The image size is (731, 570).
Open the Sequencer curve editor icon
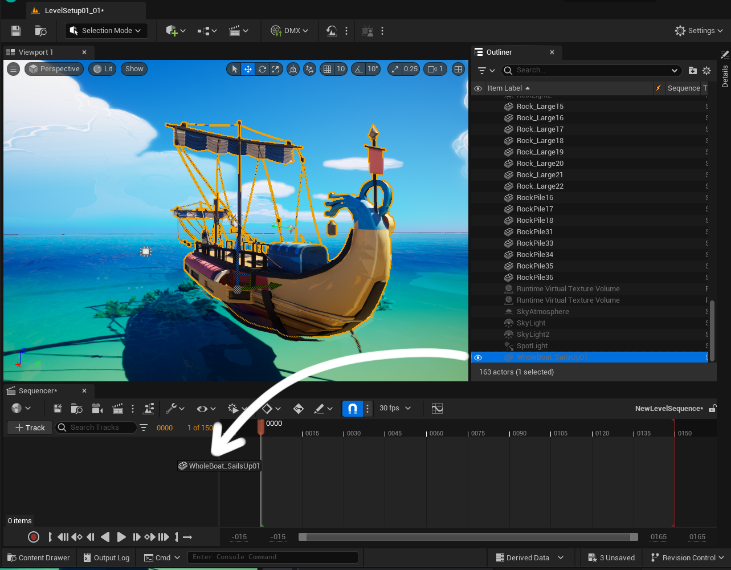(437, 409)
